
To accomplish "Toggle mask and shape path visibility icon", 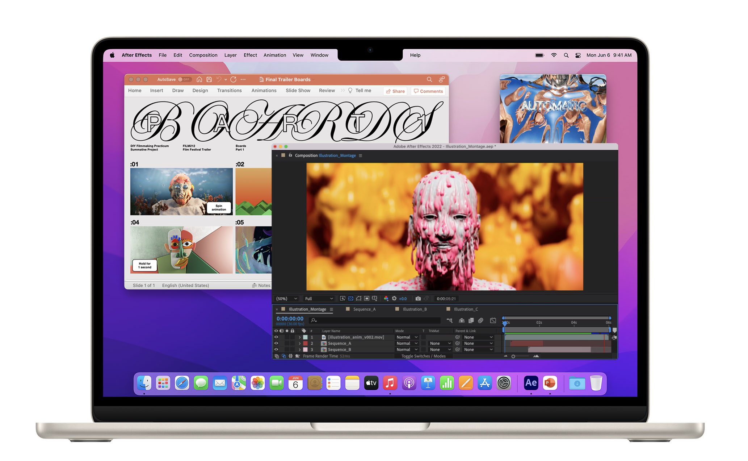I will click(358, 299).
